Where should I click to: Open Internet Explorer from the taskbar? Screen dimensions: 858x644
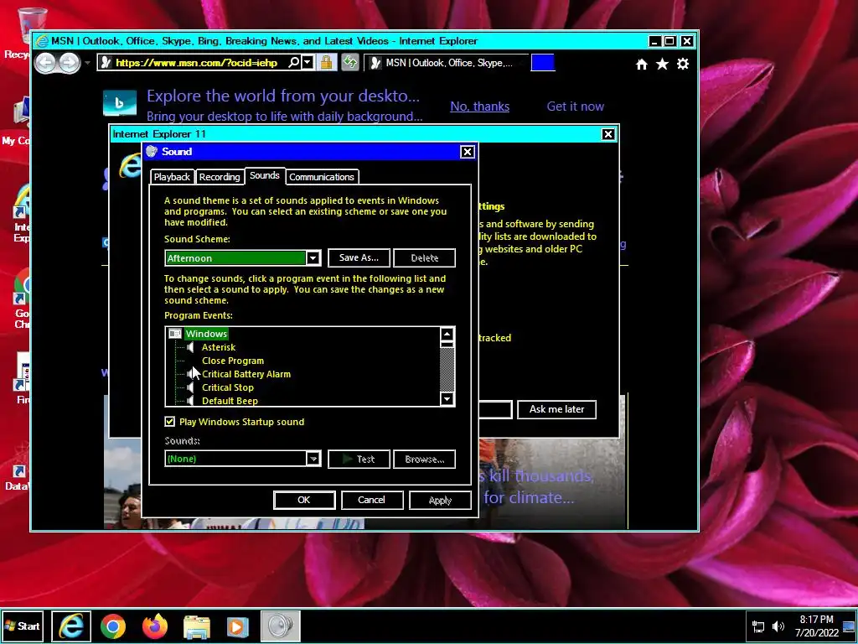pyautogui.click(x=71, y=626)
